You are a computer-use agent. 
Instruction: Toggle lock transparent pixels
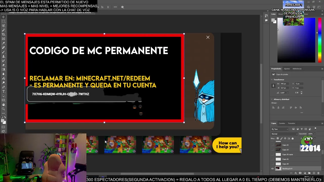(278, 139)
